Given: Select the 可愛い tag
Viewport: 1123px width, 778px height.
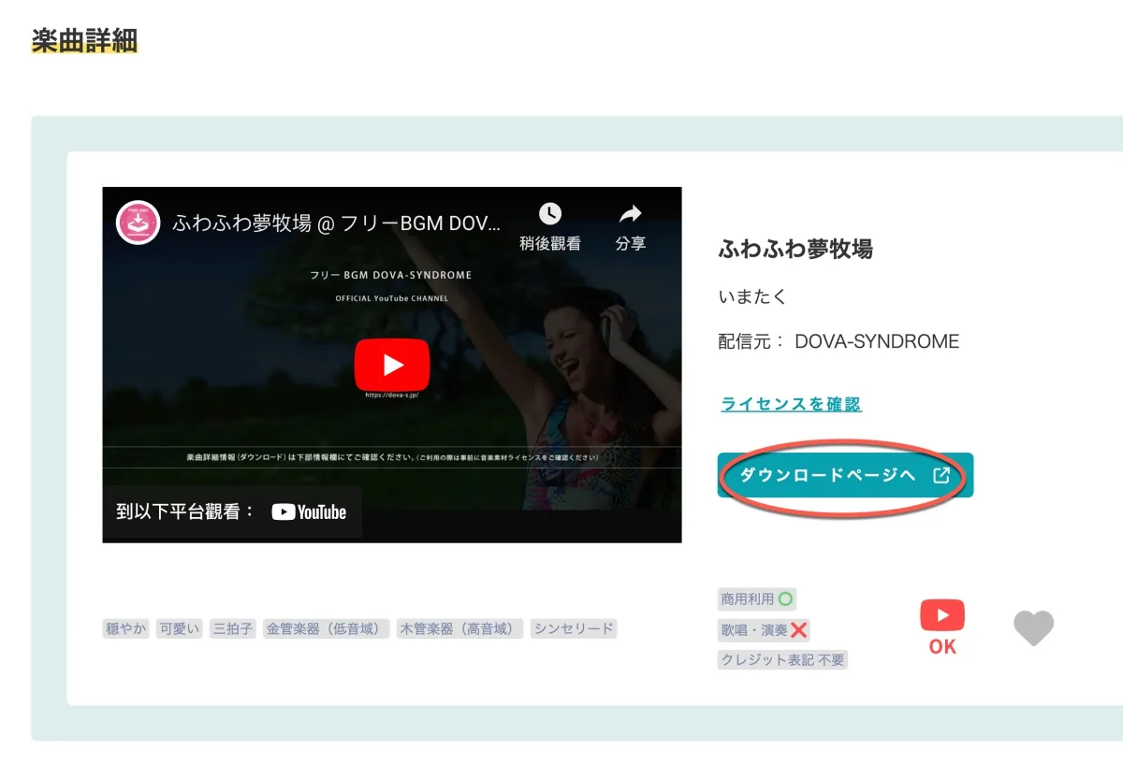Looking at the screenshot, I should tap(180, 628).
